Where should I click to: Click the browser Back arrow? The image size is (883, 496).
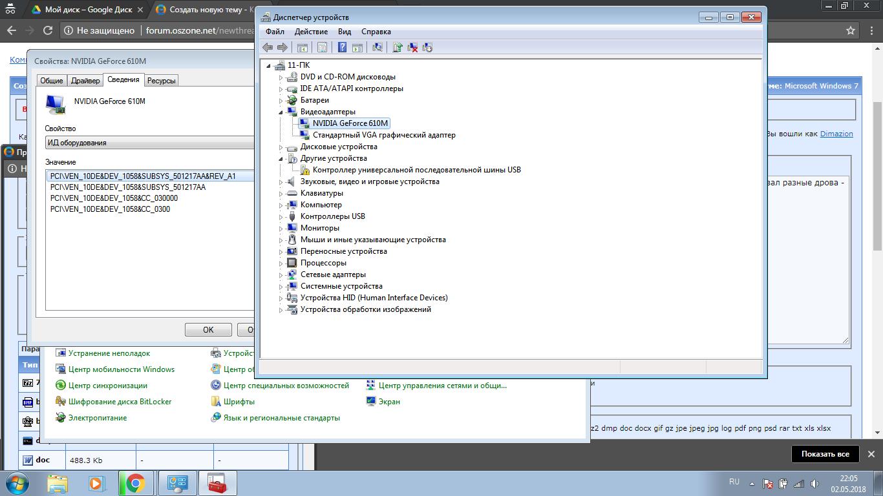coord(11,30)
